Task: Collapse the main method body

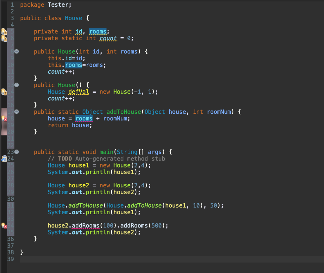Action: [16, 152]
